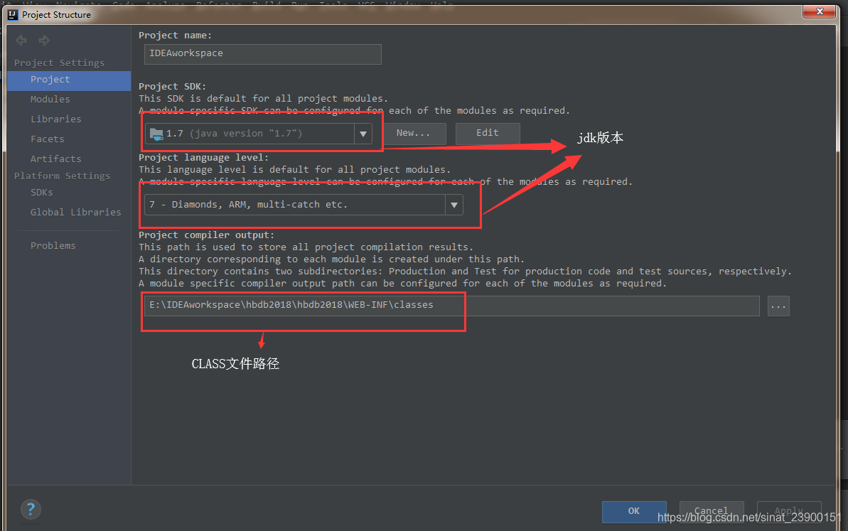Open Libraries settings section
848x531 pixels.
click(x=55, y=119)
